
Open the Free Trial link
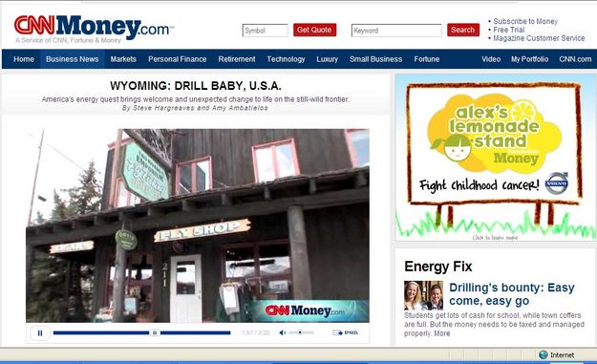[509, 30]
